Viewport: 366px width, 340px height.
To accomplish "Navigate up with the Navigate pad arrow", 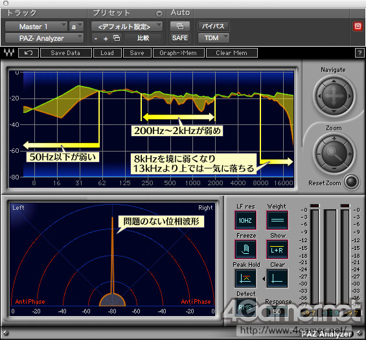I will click(334, 81).
